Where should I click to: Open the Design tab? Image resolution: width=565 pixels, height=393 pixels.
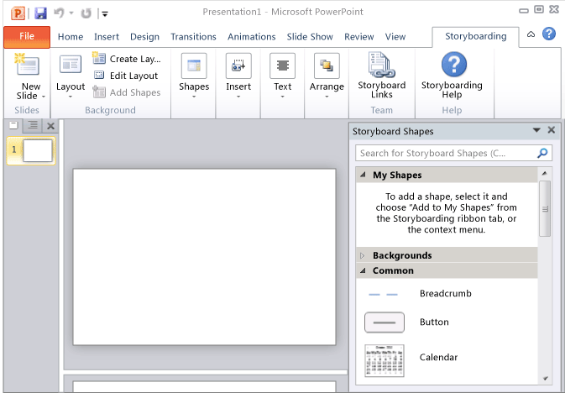pyautogui.click(x=144, y=37)
